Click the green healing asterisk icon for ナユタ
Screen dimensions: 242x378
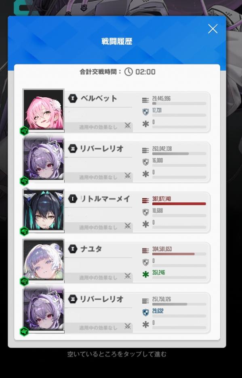click(145, 274)
